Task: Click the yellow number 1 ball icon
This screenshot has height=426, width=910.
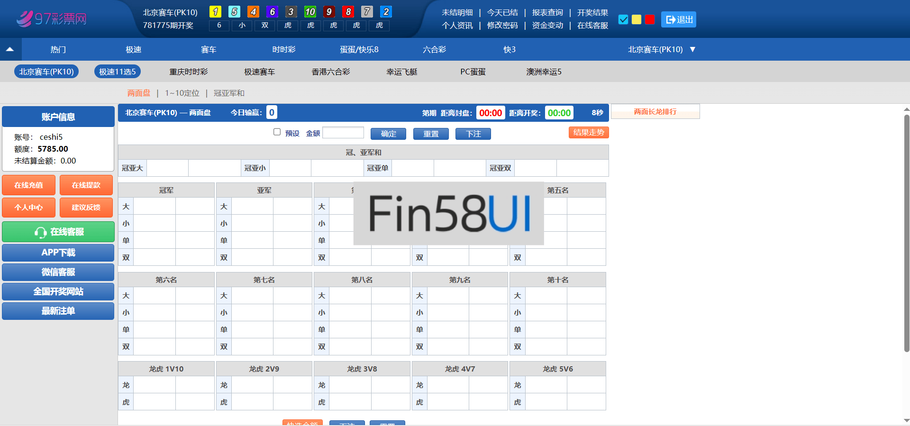Action: pyautogui.click(x=215, y=12)
